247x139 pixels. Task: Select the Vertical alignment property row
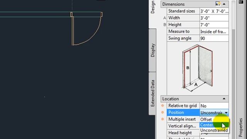pyautogui.click(x=183, y=126)
